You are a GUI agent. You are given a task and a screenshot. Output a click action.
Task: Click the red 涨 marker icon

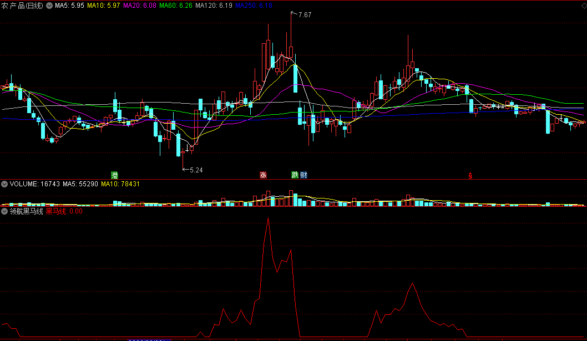click(x=263, y=175)
